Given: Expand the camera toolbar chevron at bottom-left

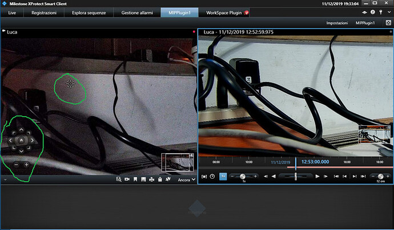Looking at the screenshot, I should pyautogui.click(x=5, y=179).
